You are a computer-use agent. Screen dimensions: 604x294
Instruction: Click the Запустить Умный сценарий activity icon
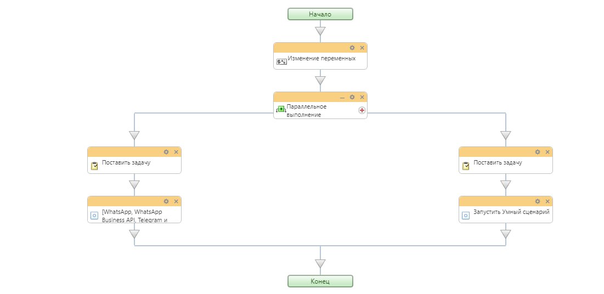[466, 216]
